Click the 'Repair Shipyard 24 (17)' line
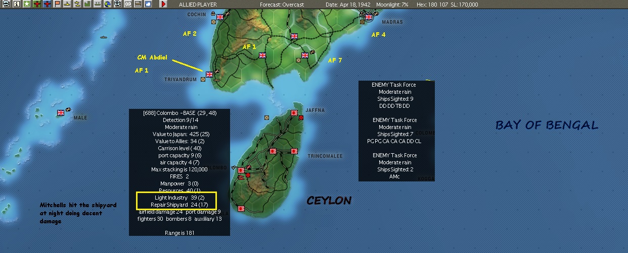The image size is (628, 253). point(180,205)
